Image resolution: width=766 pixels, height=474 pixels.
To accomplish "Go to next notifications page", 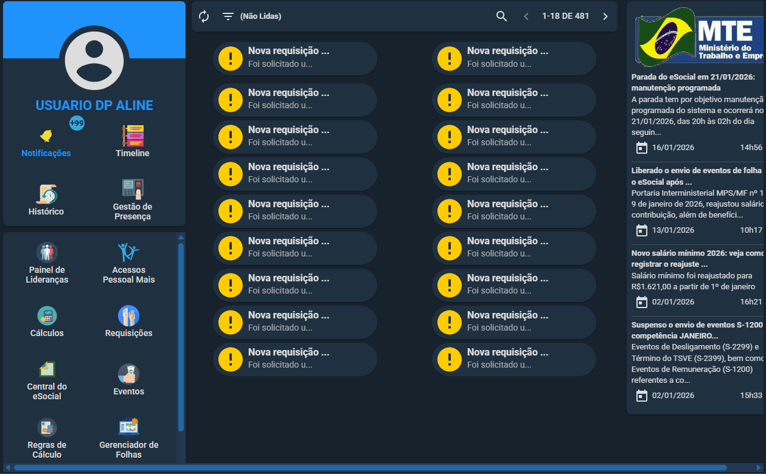I will point(605,16).
